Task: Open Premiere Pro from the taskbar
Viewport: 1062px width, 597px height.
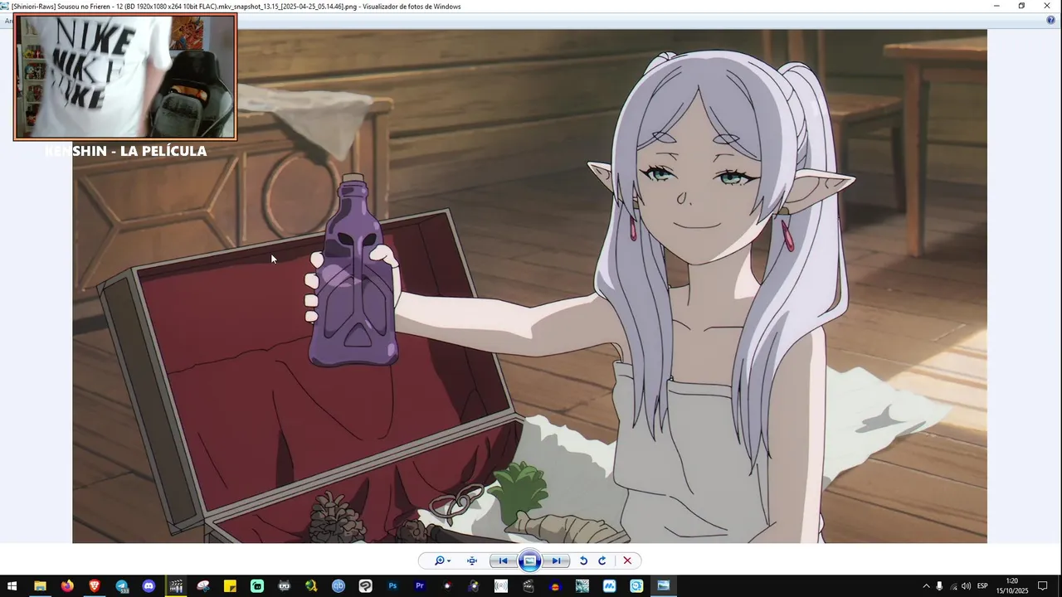Action: 420,585
